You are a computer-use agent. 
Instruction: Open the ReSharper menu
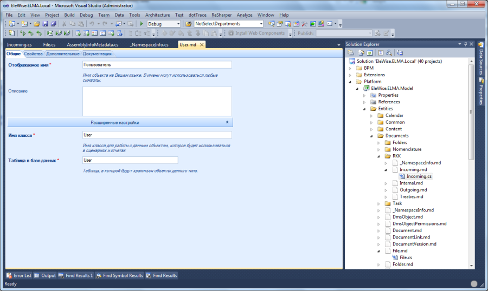click(x=221, y=15)
